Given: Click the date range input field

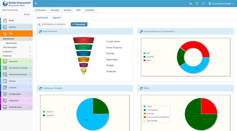Looking at the screenshot, I should [x=55, y=24].
